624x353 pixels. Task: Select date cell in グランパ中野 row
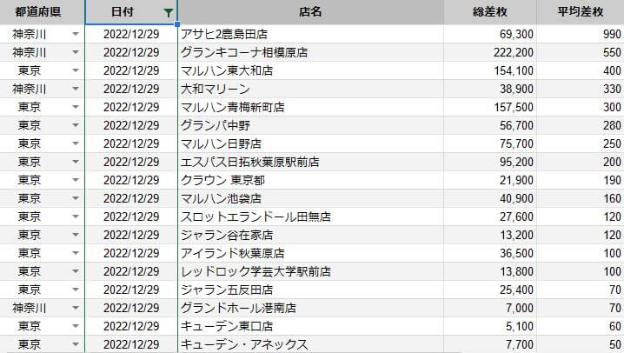point(131,125)
